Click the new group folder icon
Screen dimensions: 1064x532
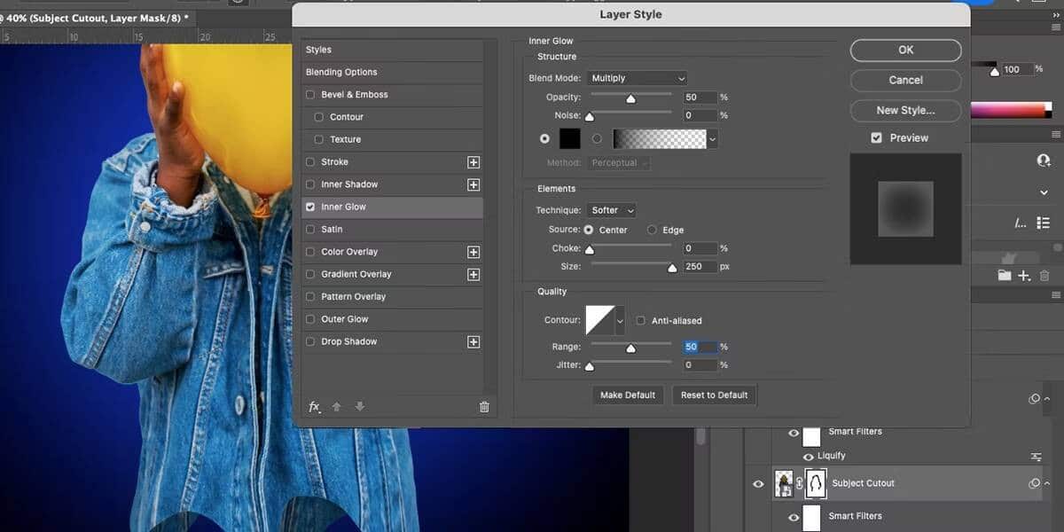pyautogui.click(x=1005, y=276)
